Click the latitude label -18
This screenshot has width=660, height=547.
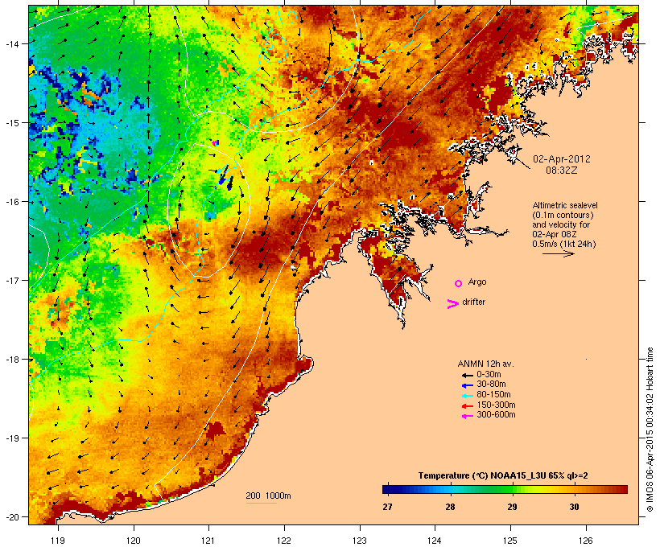point(11,360)
